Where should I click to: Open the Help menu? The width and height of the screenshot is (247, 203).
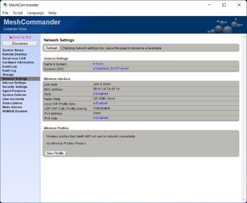[52, 13]
